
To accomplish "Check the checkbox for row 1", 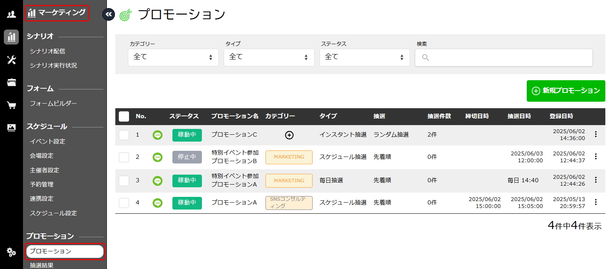I will pos(124,135).
